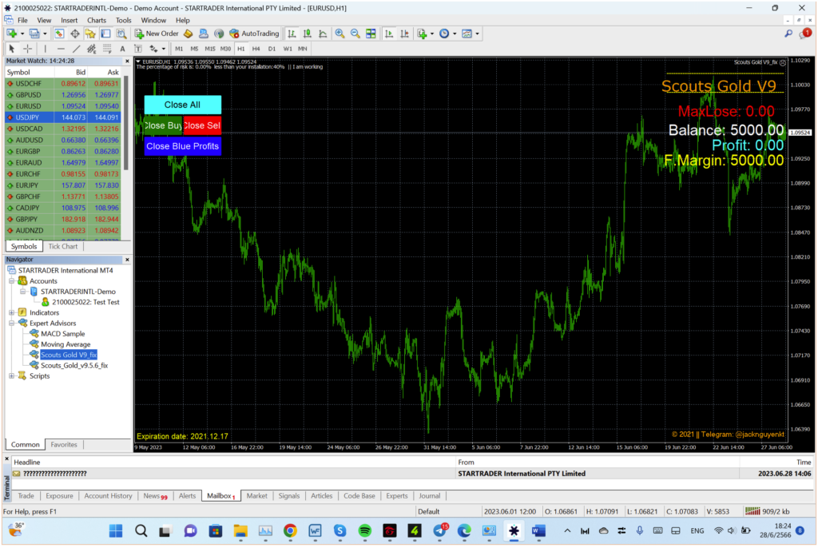Switch chart to Candlesticks icon

click(x=308, y=34)
